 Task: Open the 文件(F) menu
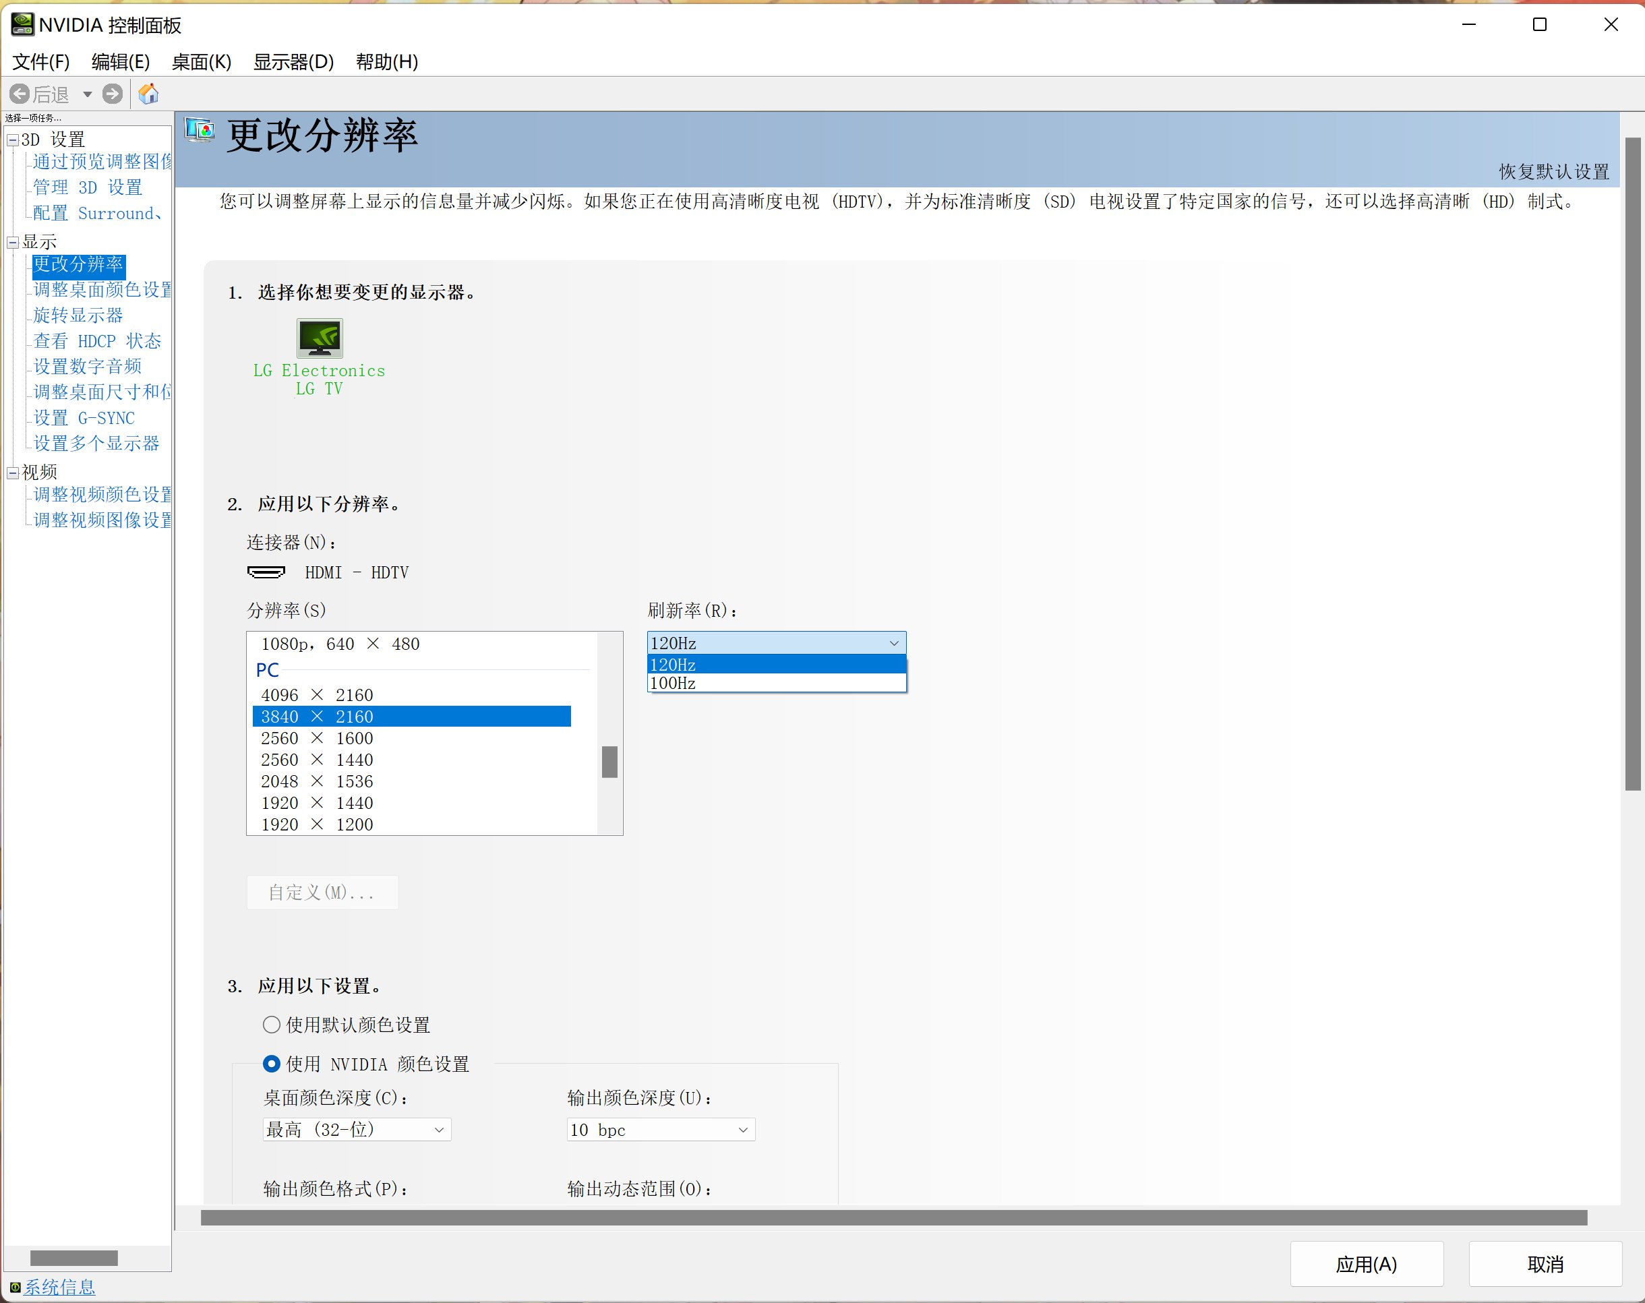pyautogui.click(x=41, y=62)
